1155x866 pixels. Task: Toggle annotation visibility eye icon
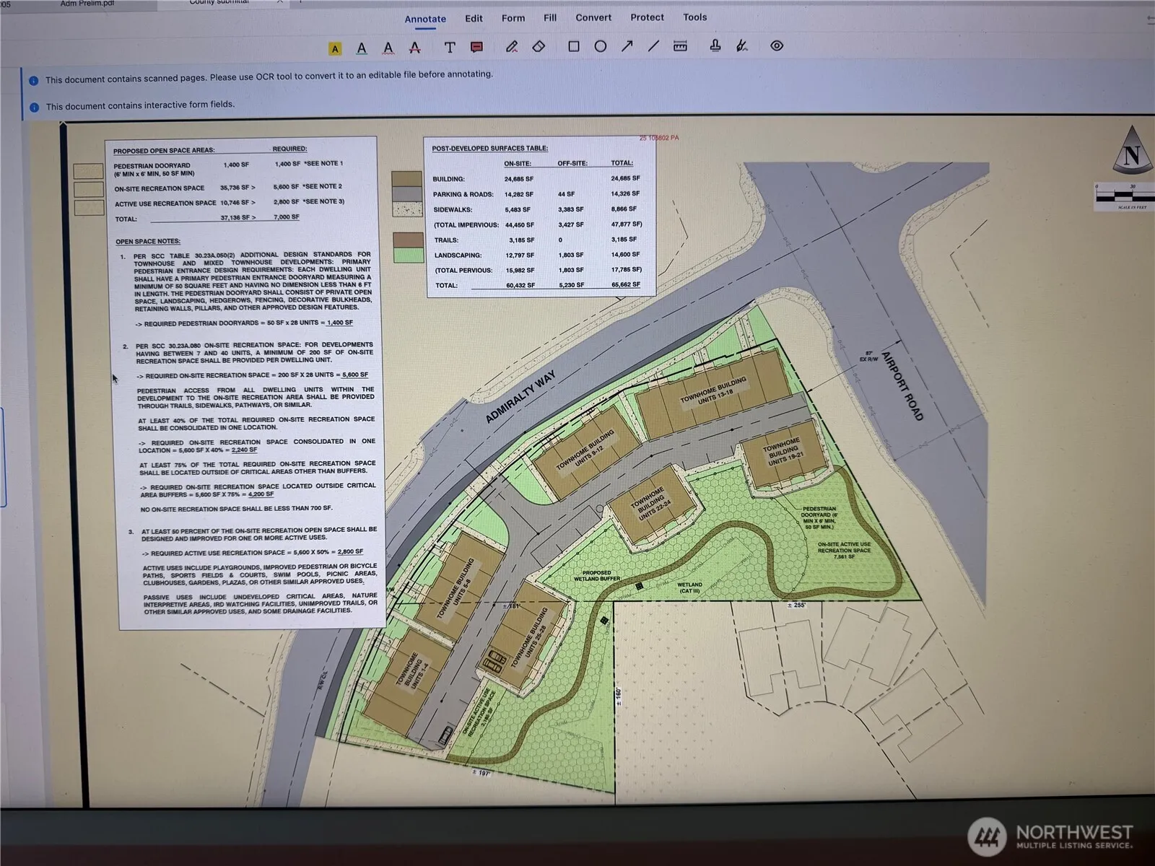[777, 45]
